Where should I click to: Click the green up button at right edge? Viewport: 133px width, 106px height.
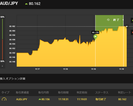132,20
